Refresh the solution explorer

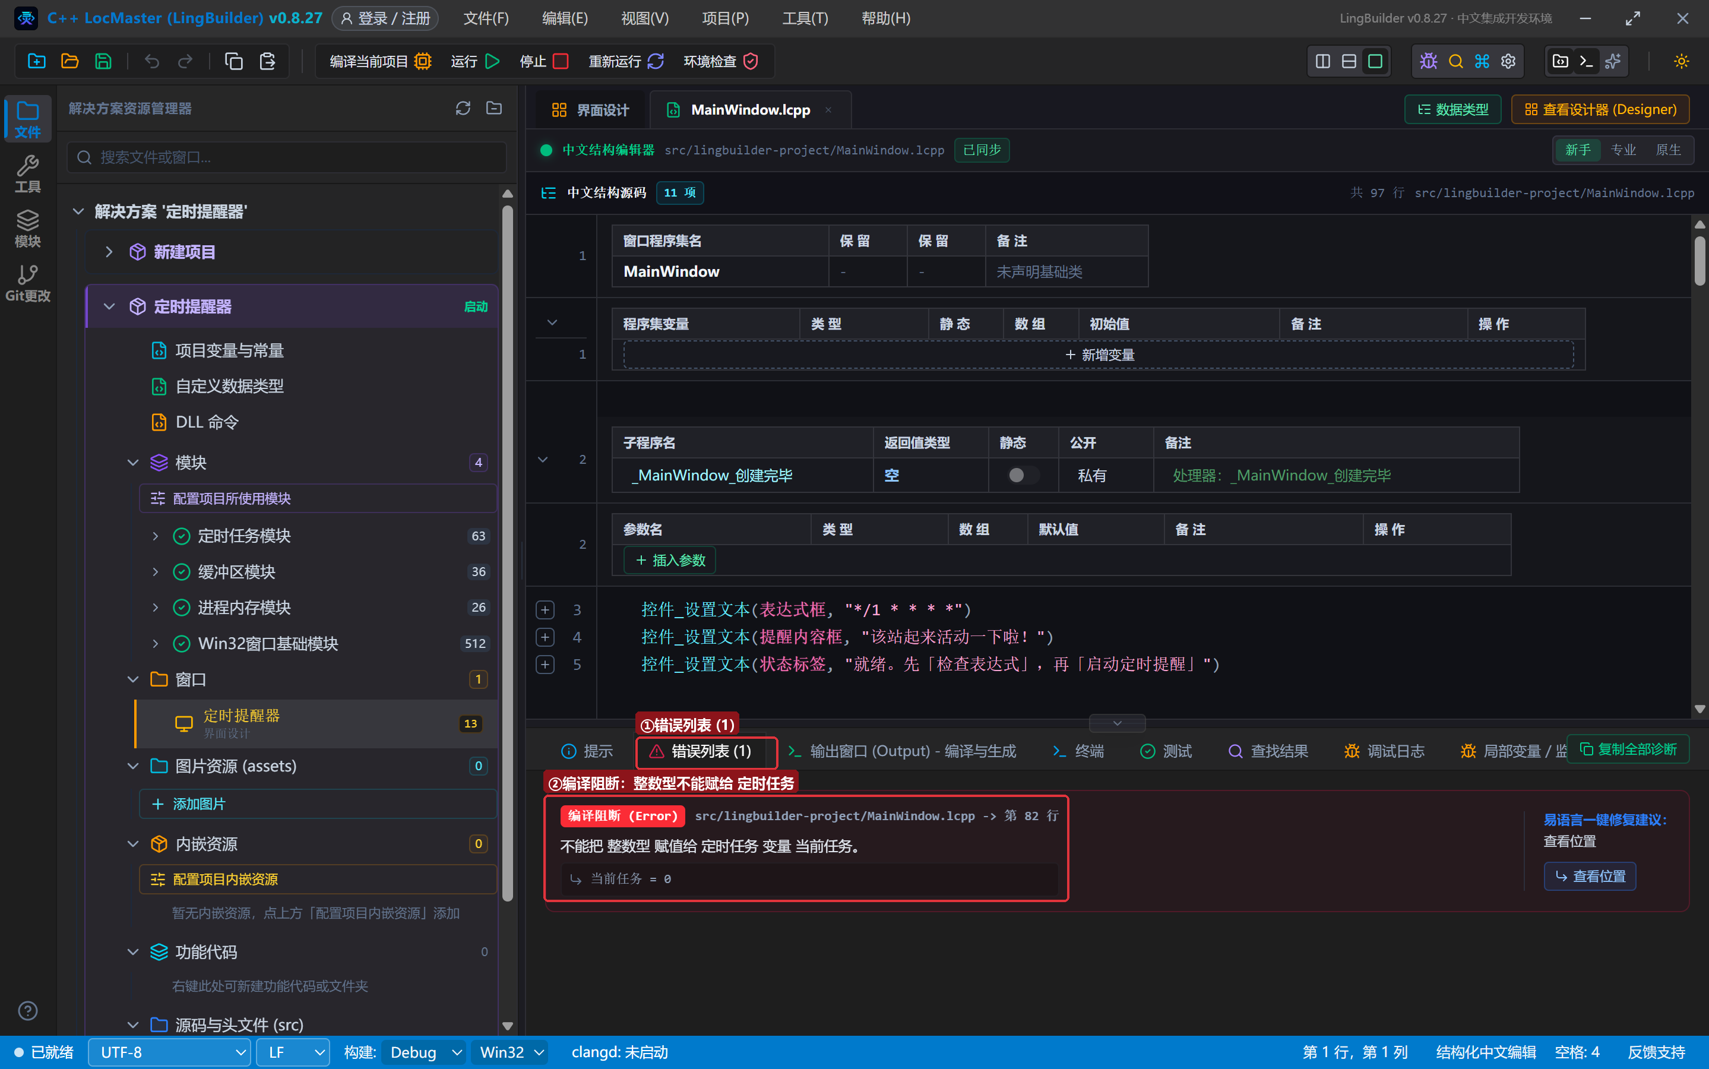[463, 108]
